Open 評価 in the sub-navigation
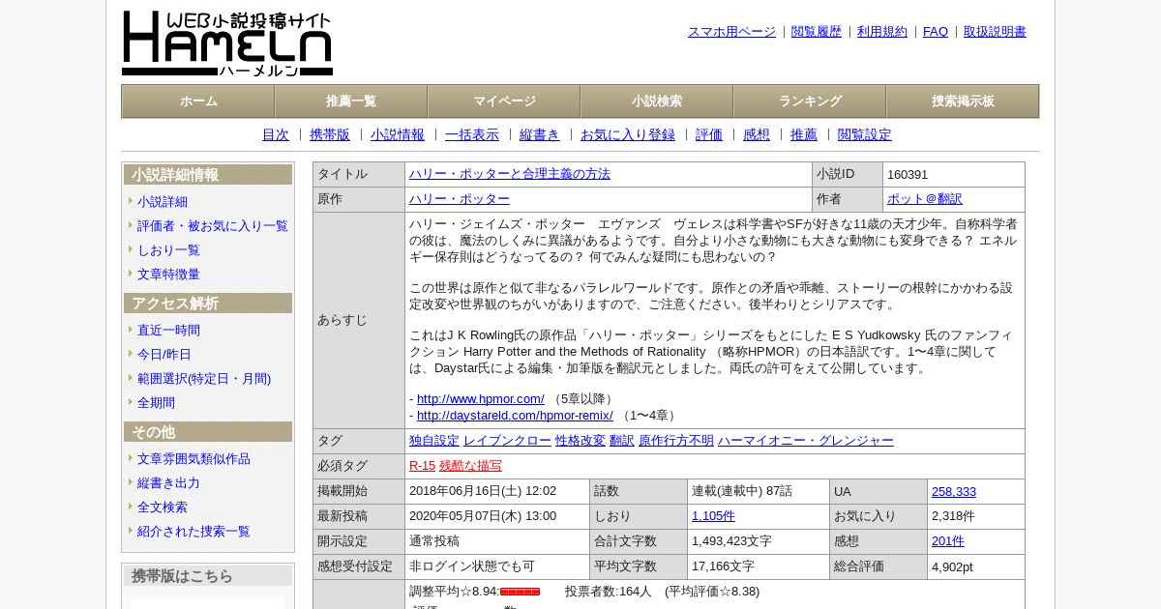Viewport: 1161px width, 609px height. 709,135
